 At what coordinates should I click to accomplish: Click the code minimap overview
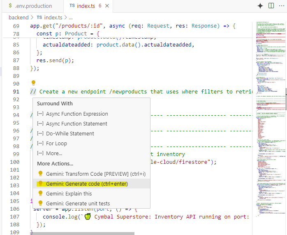[271, 119]
